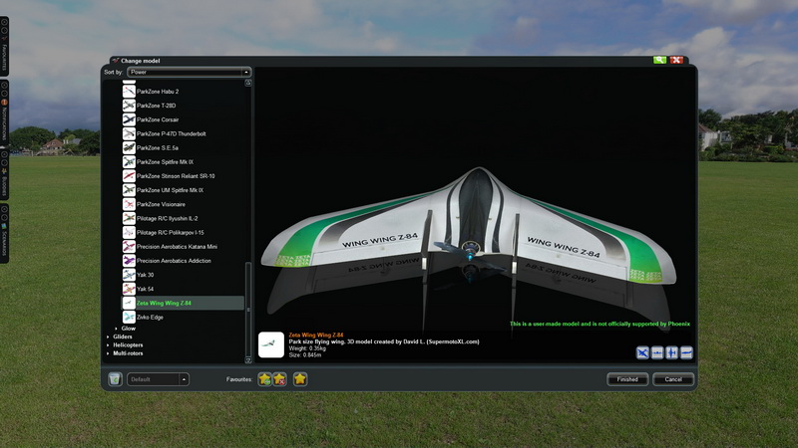The width and height of the screenshot is (798, 448).
Task: Select the Pilotage R/C Ilyushin IL-2 icon
Action: click(129, 218)
